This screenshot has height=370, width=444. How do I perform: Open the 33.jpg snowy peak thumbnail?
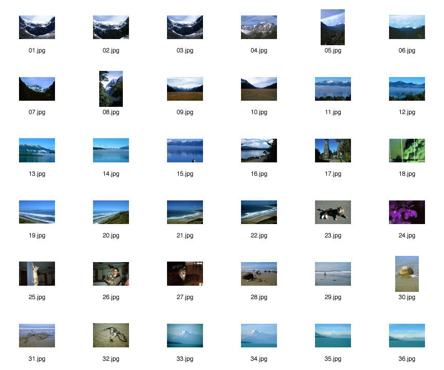click(185, 336)
